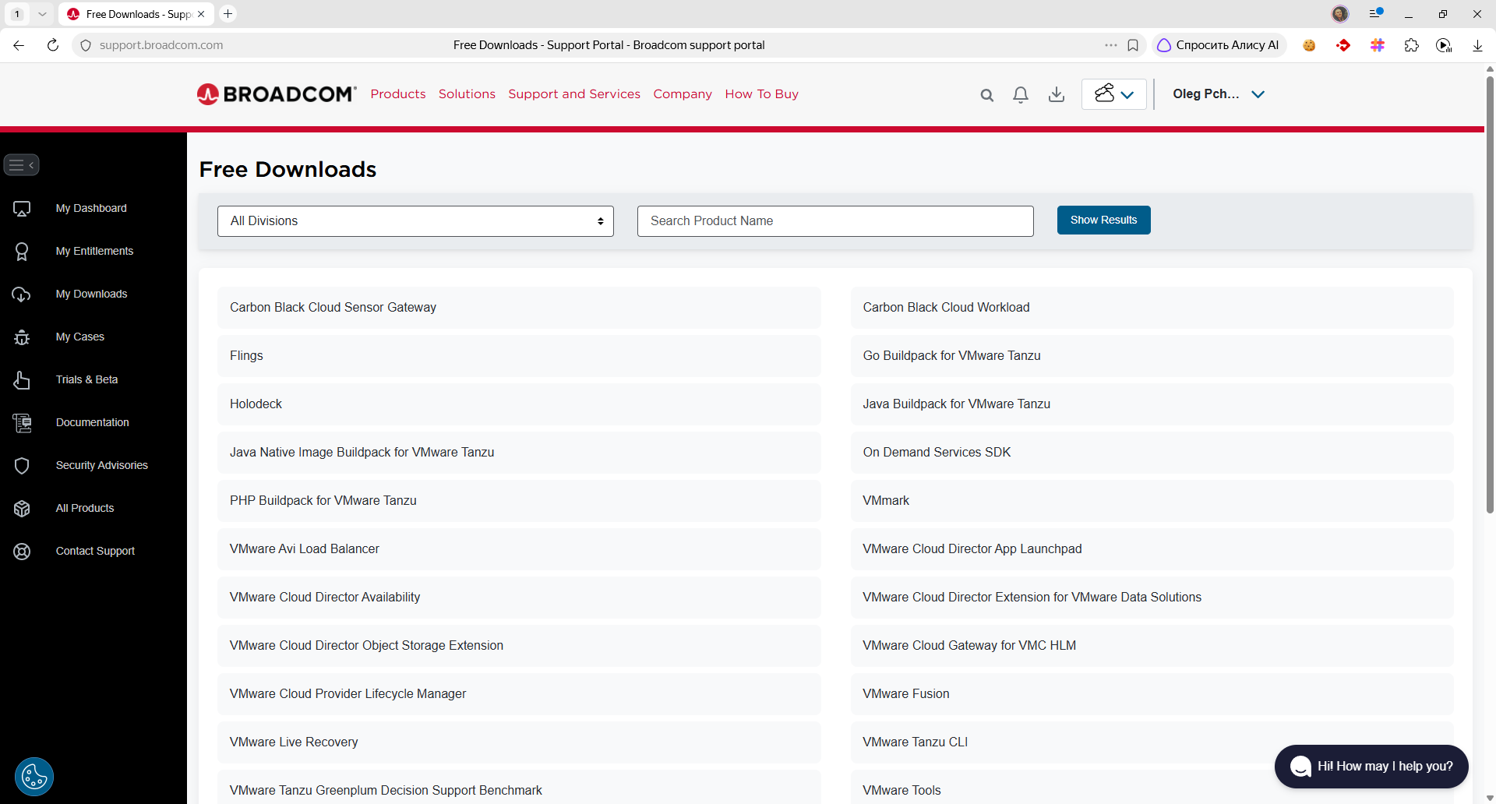Open VMware Live Recovery
Viewport: 1496px width, 804px height.
(x=519, y=742)
